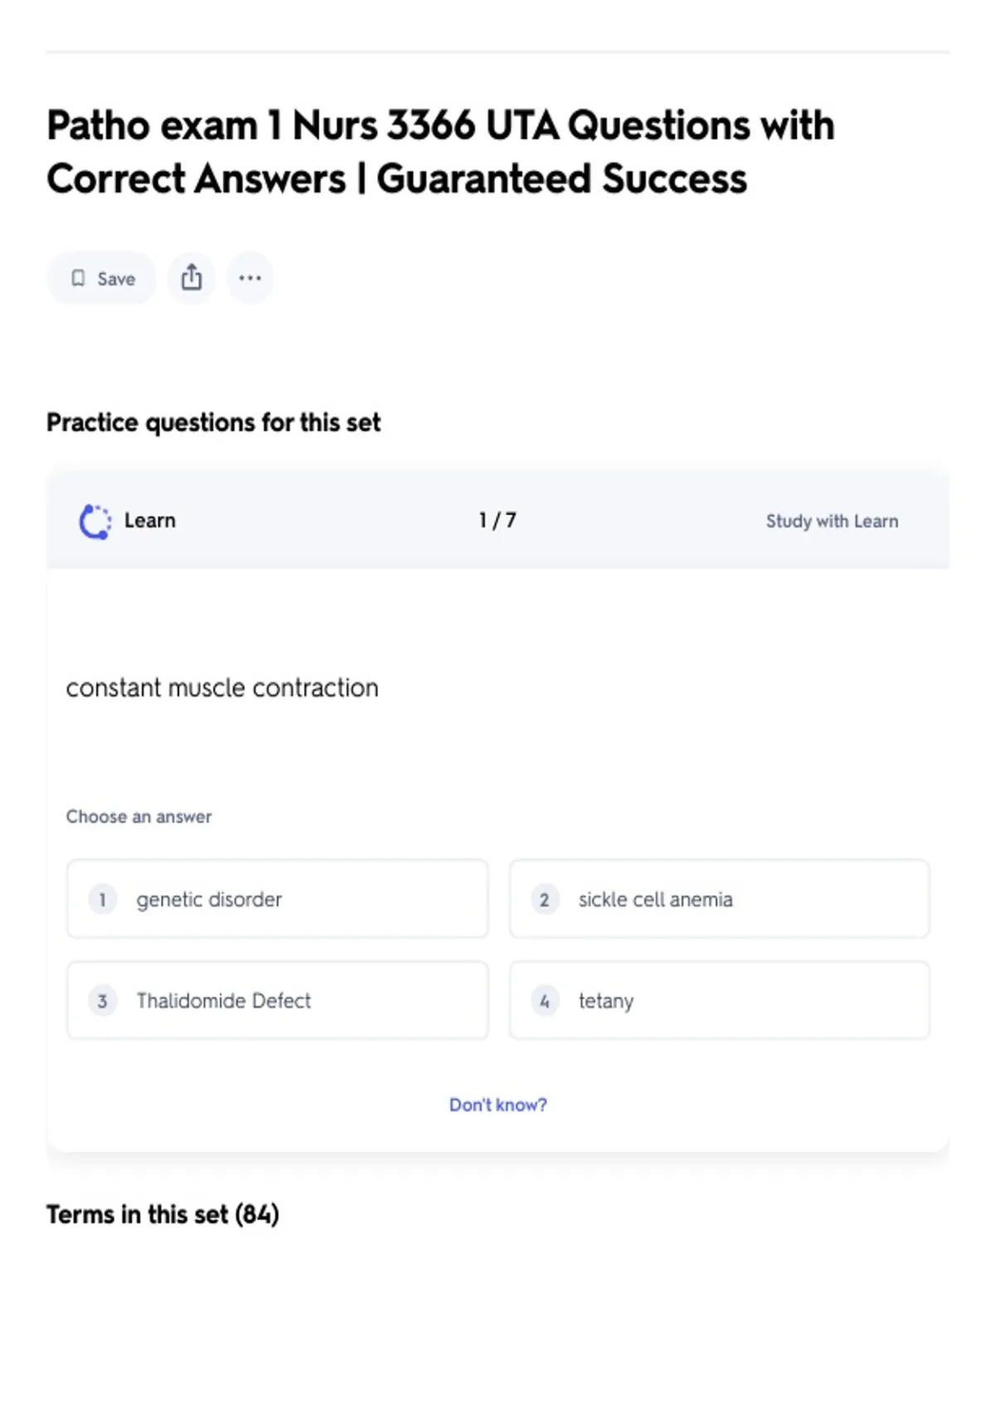Image resolution: width=995 pixels, height=1410 pixels.
Task: Click the bookmark icon inside Save
Action: coord(78,279)
